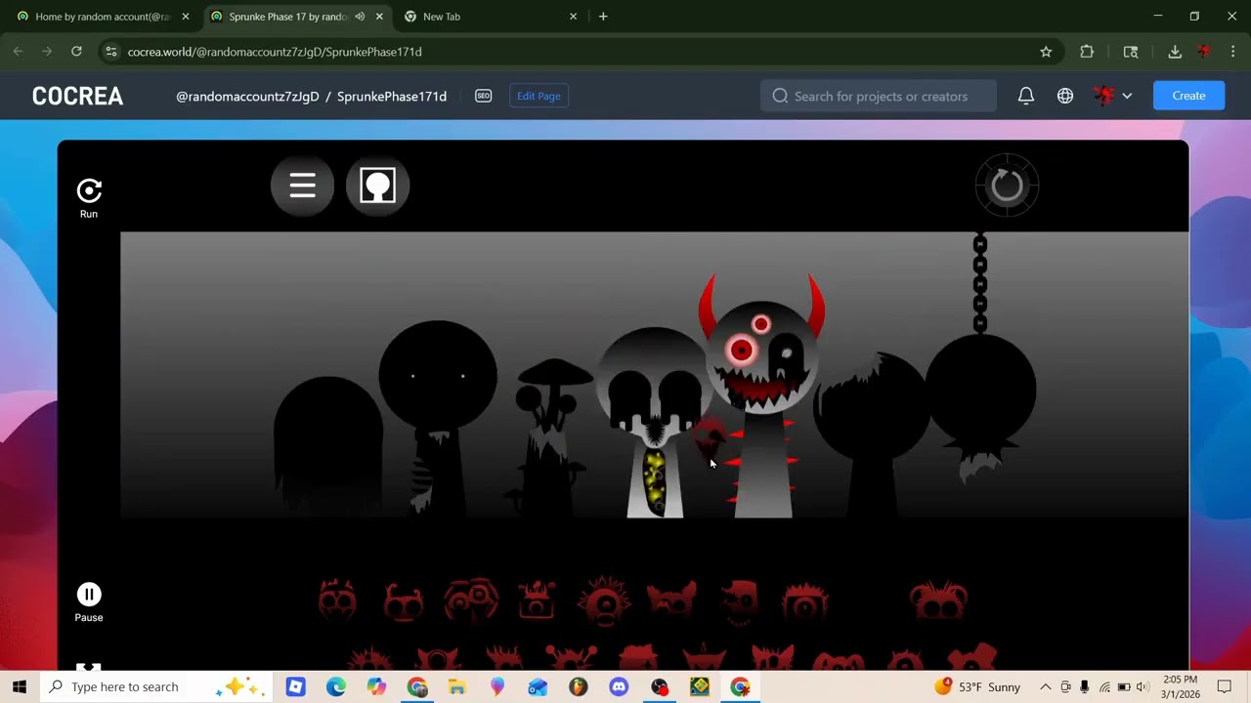
Task: Click the hanging chained ball character
Action: tap(980, 359)
